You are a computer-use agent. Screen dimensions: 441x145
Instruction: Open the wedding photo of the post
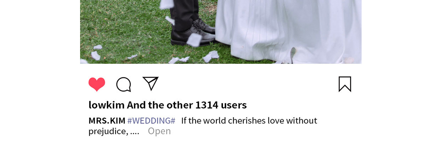[221, 32]
